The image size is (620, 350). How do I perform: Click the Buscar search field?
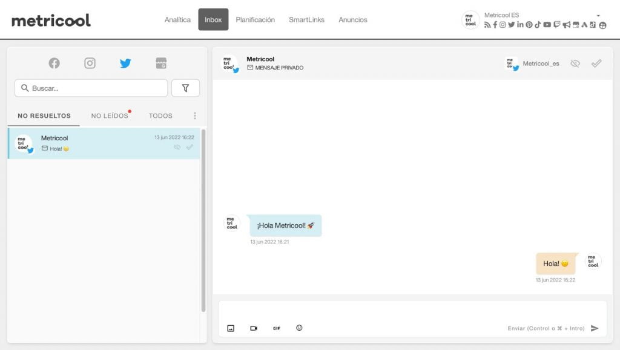click(91, 88)
